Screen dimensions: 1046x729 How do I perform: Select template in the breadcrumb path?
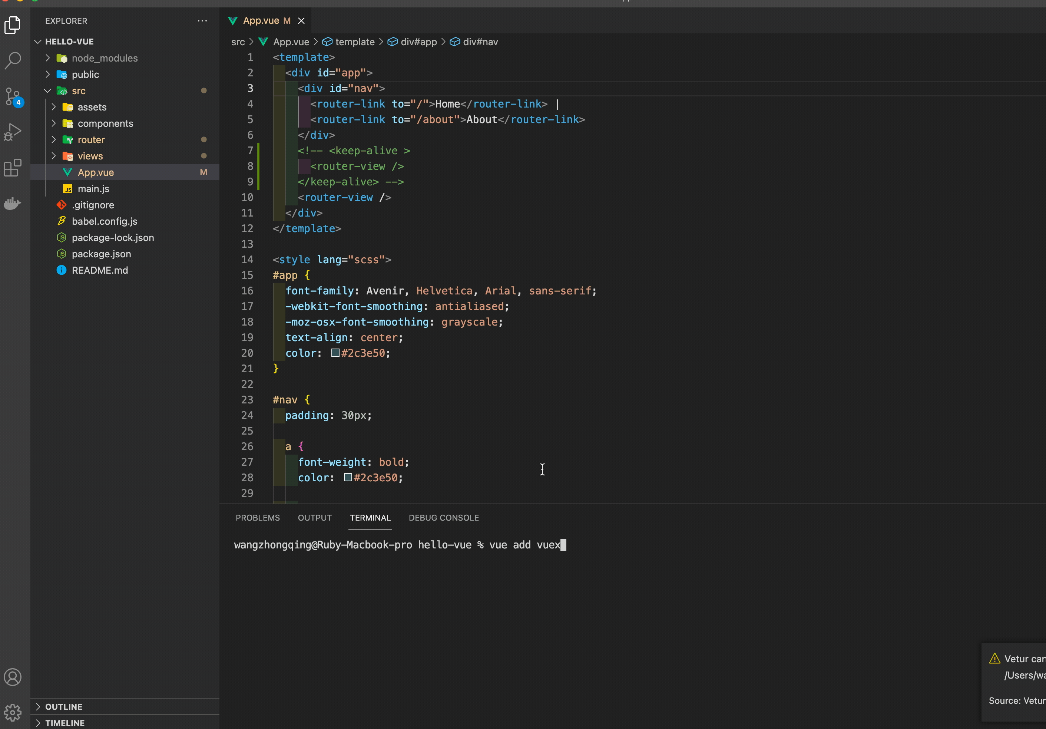coord(355,42)
